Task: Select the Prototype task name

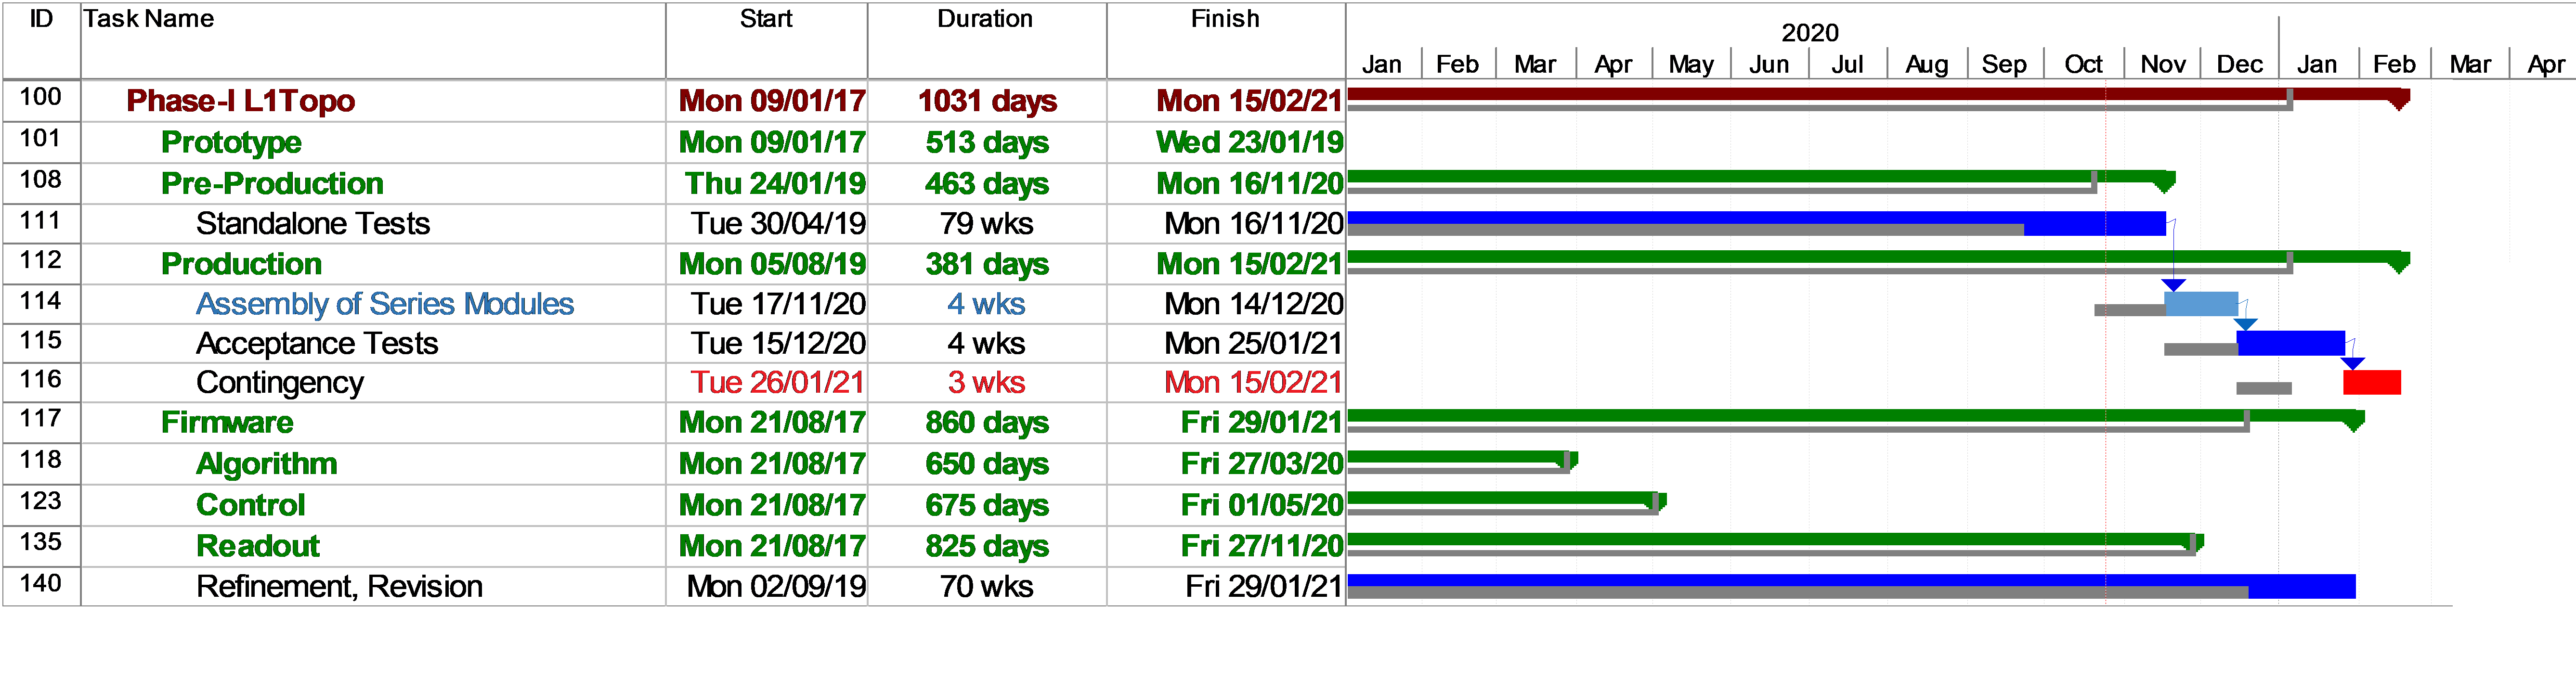Action: click(x=231, y=142)
